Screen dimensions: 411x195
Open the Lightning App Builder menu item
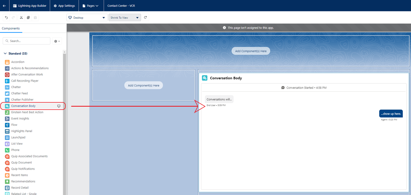click(30, 6)
